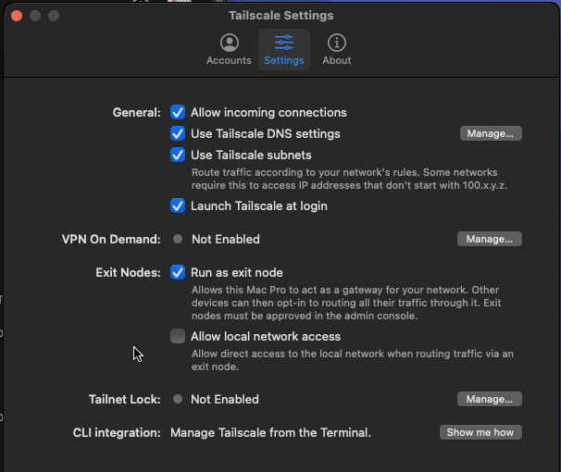
Task: Close the Tailscale Settings window
Action: [x=17, y=16]
